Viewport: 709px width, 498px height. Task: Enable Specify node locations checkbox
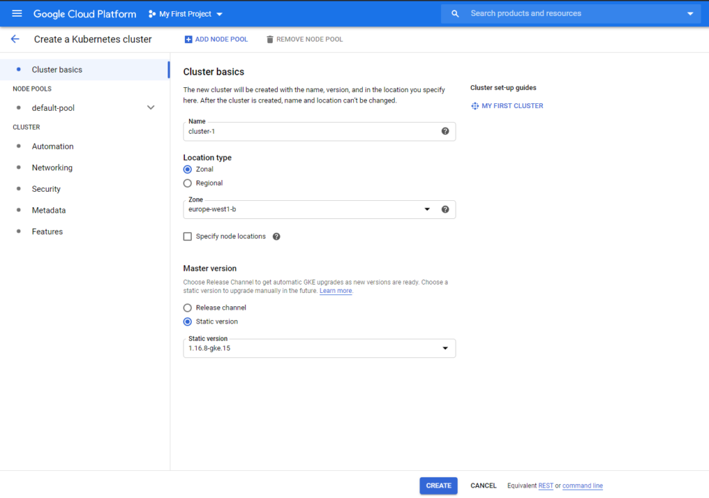point(187,237)
